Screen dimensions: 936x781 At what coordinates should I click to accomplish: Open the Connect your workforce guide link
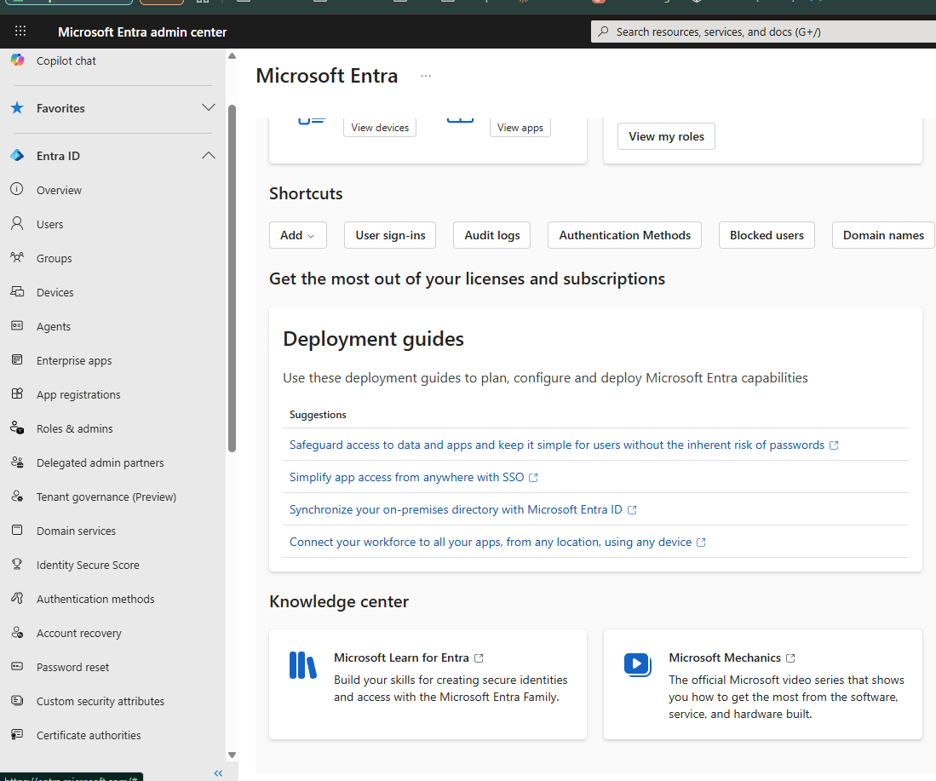click(x=497, y=542)
